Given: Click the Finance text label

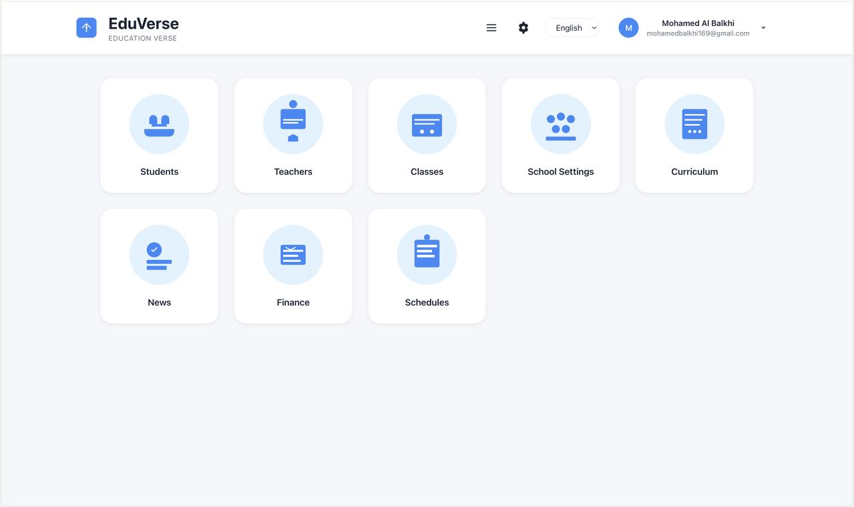Looking at the screenshot, I should (x=293, y=302).
